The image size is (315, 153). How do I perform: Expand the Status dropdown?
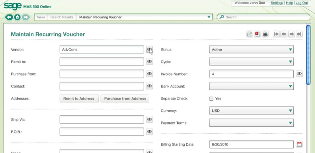pyautogui.click(x=251, y=49)
